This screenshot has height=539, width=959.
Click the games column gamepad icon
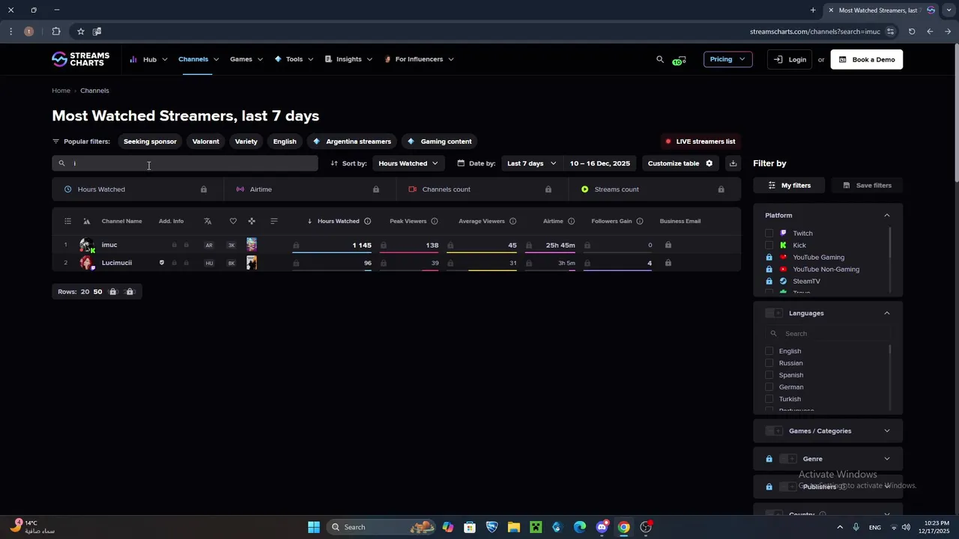252,221
